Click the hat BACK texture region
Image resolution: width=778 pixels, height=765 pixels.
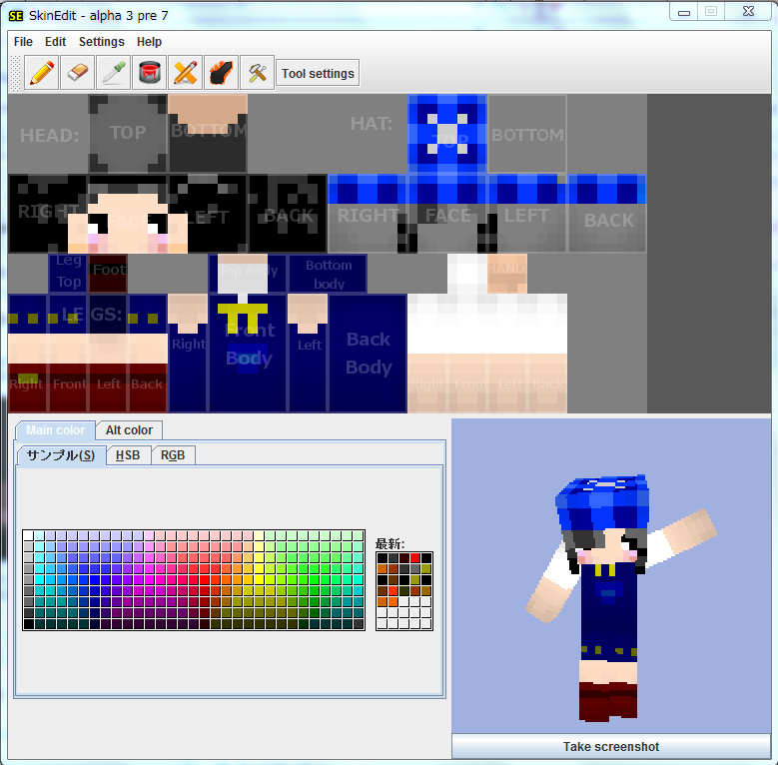607,214
